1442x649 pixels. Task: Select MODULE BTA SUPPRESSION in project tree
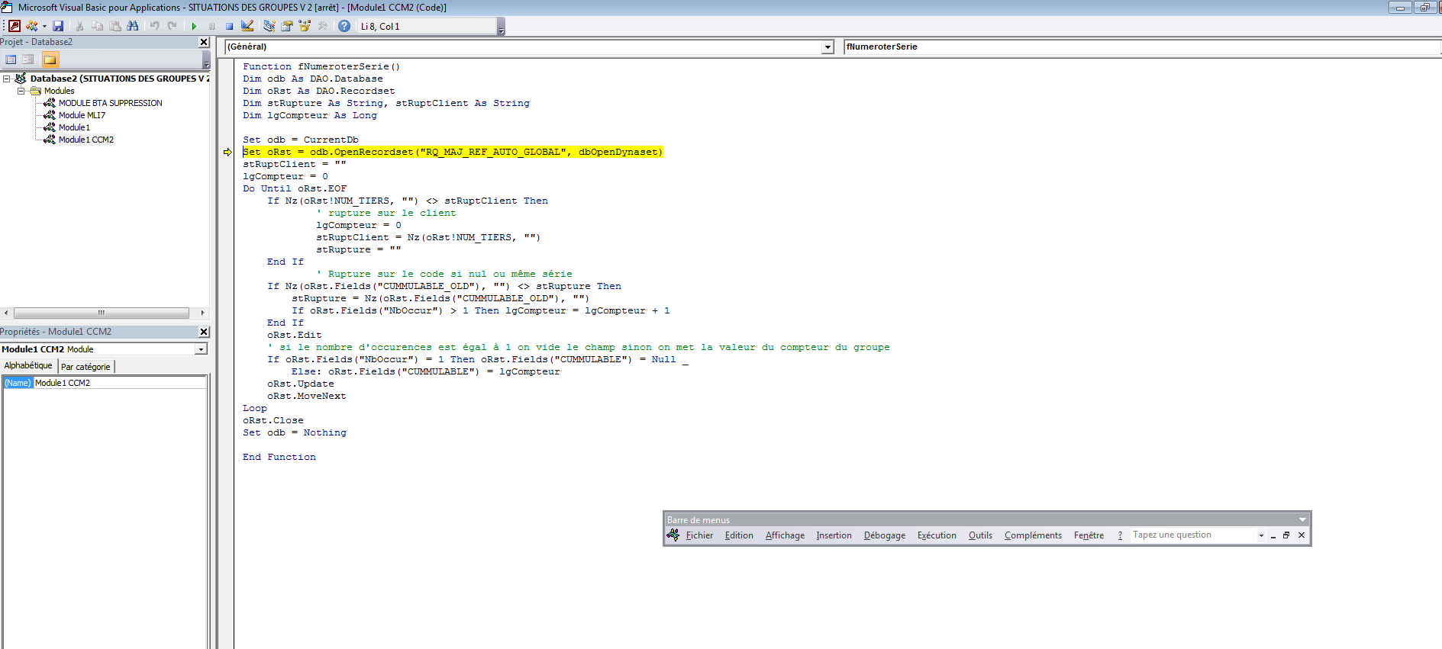pos(111,103)
